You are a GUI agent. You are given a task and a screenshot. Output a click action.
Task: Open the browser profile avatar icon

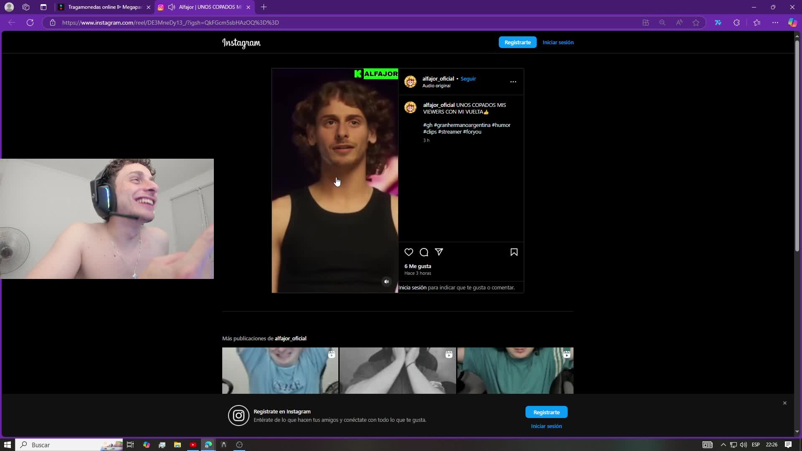pyautogui.click(x=9, y=7)
